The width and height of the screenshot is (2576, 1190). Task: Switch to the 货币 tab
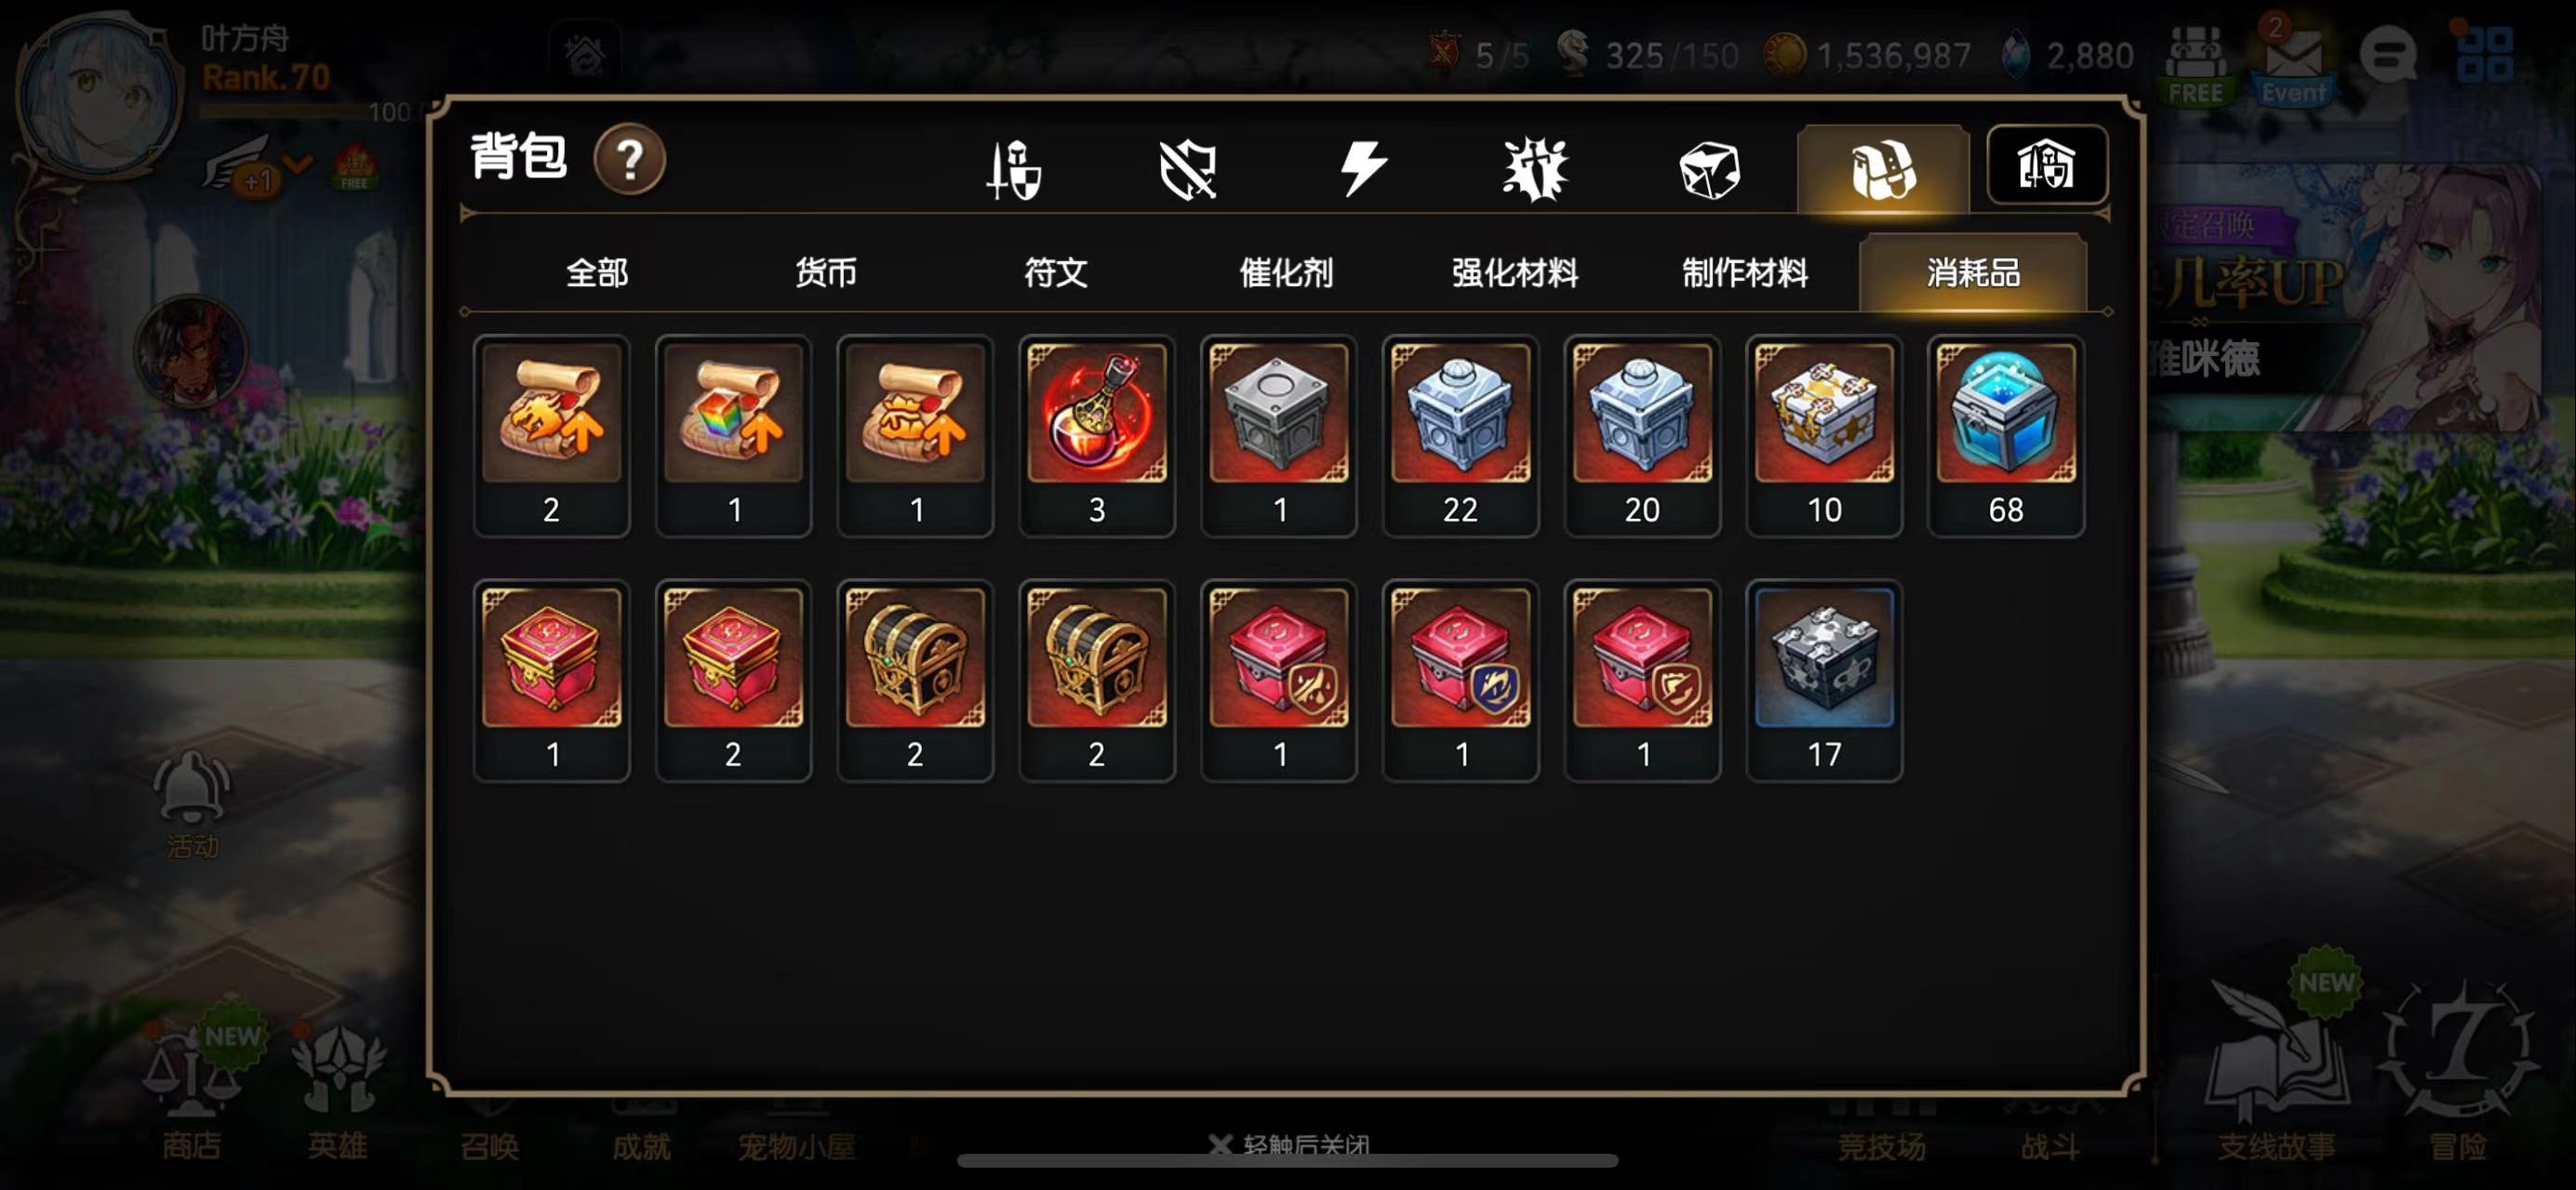[x=826, y=272]
